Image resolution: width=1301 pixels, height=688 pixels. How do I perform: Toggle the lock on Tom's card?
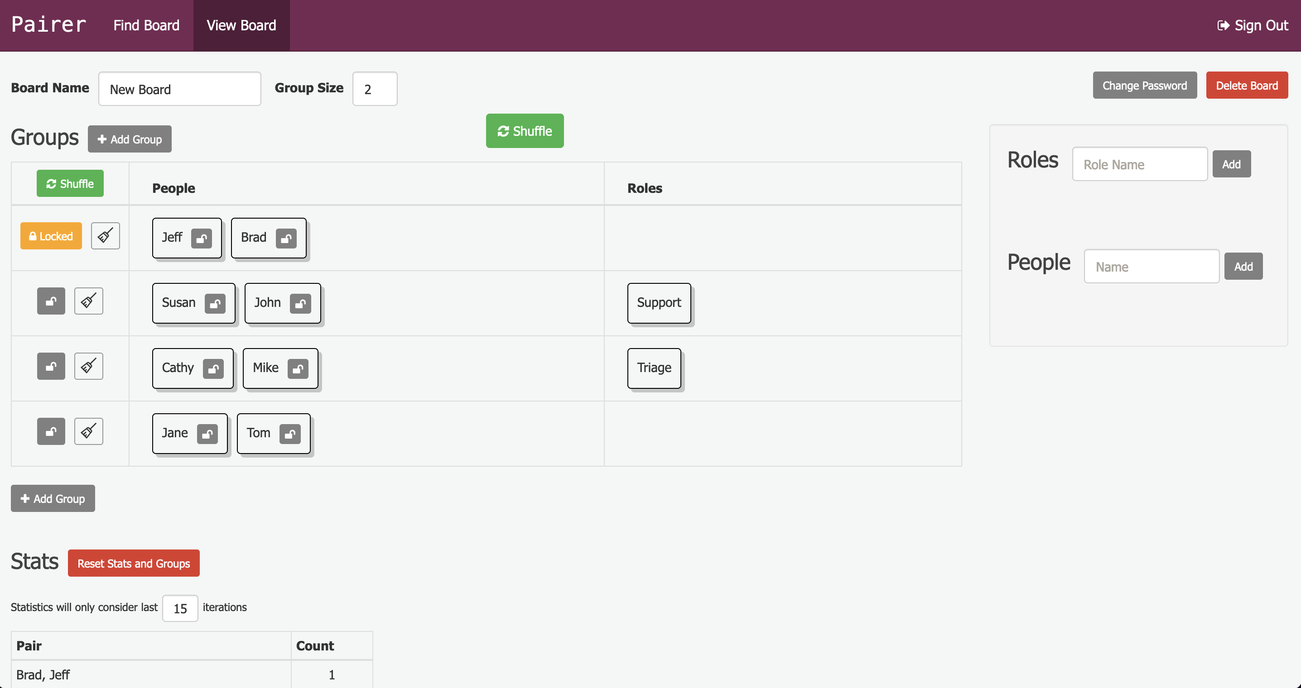tap(290, 434)
